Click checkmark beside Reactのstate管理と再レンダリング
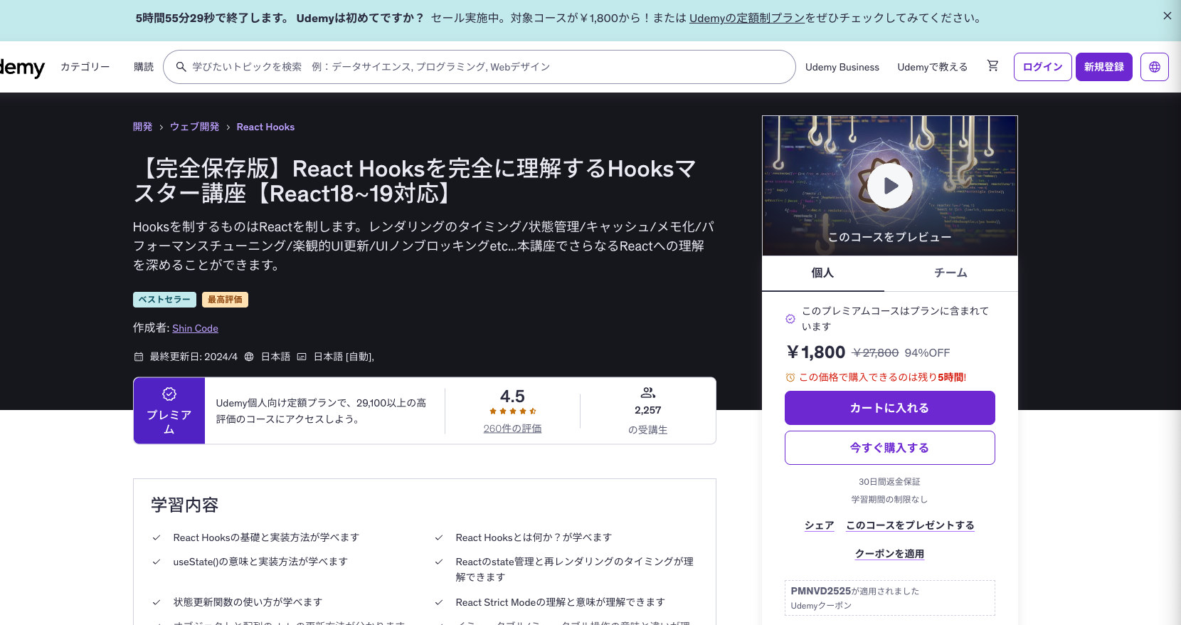Image resolution: width=1181 pixels, height=625 pixels. (439, 562)
